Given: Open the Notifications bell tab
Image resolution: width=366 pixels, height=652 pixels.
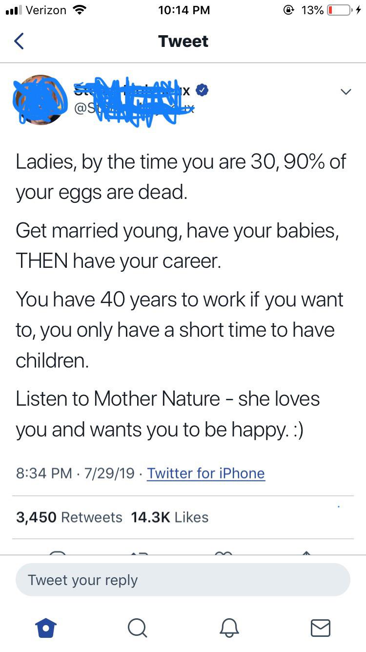Looking at the screenshot, I should click(x=229, y=628).
